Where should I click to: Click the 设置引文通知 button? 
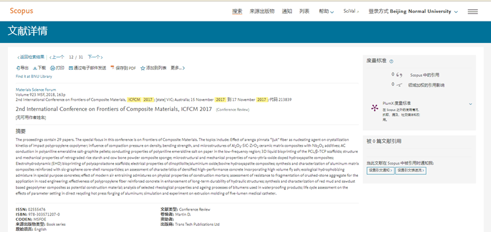coord(381,171)
